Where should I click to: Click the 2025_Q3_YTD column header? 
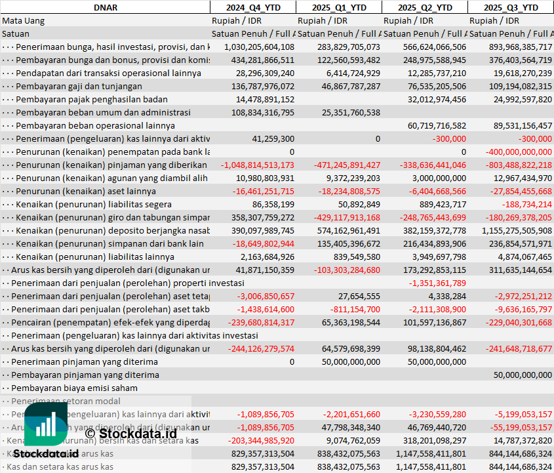[x=511, y=7]
